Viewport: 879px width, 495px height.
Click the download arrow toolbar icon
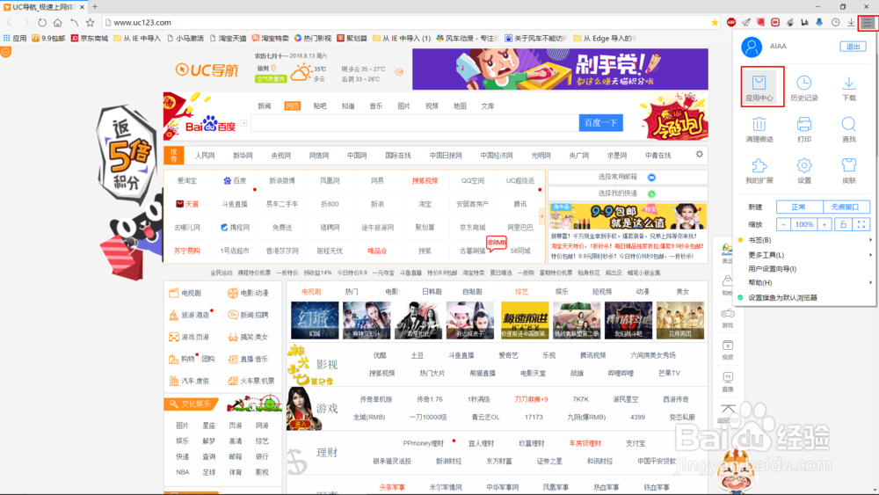tap(851, 23)
